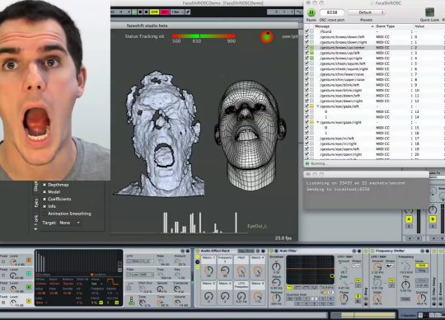Toggle the Audio Effect Rack device activator
This screenshot has height=320, width=445.
point(197,251)
